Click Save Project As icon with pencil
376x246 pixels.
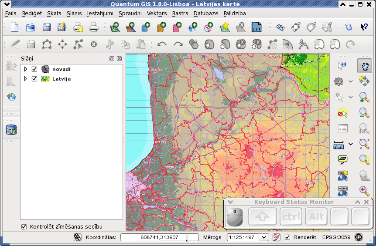pos(62,27)
